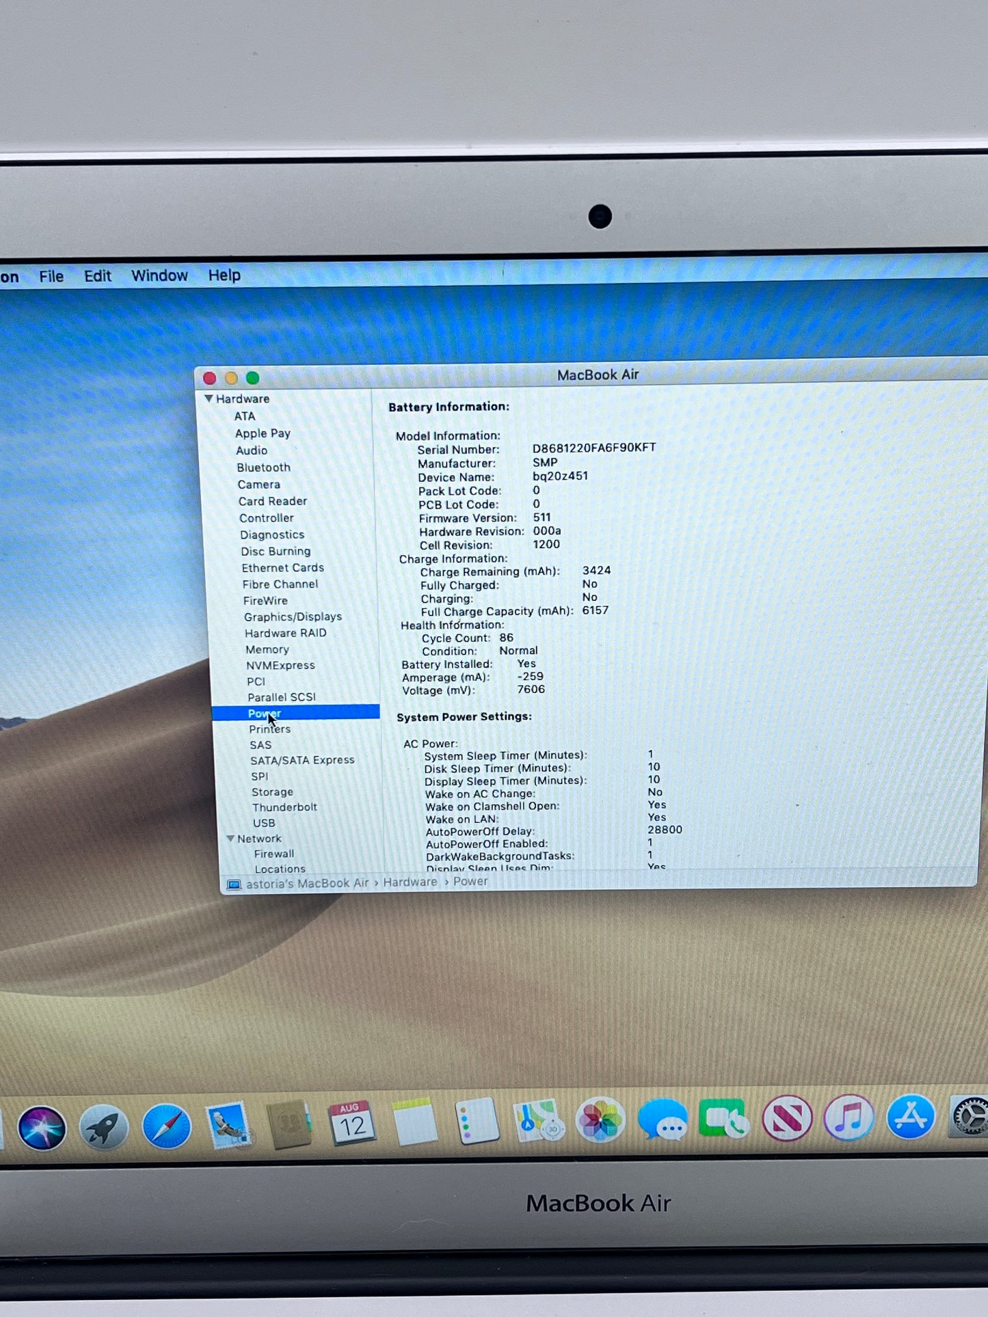988x1317 pixels.
Task: Open Messages speech bubble icon
Action: click(x=662, y=1119)
